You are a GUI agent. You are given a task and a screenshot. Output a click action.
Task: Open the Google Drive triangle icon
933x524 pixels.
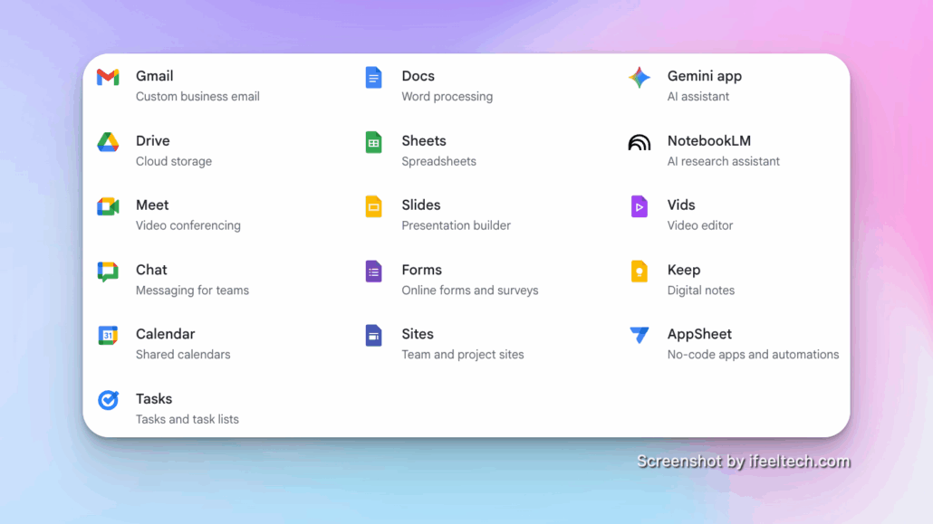click(x=108, y=142)
